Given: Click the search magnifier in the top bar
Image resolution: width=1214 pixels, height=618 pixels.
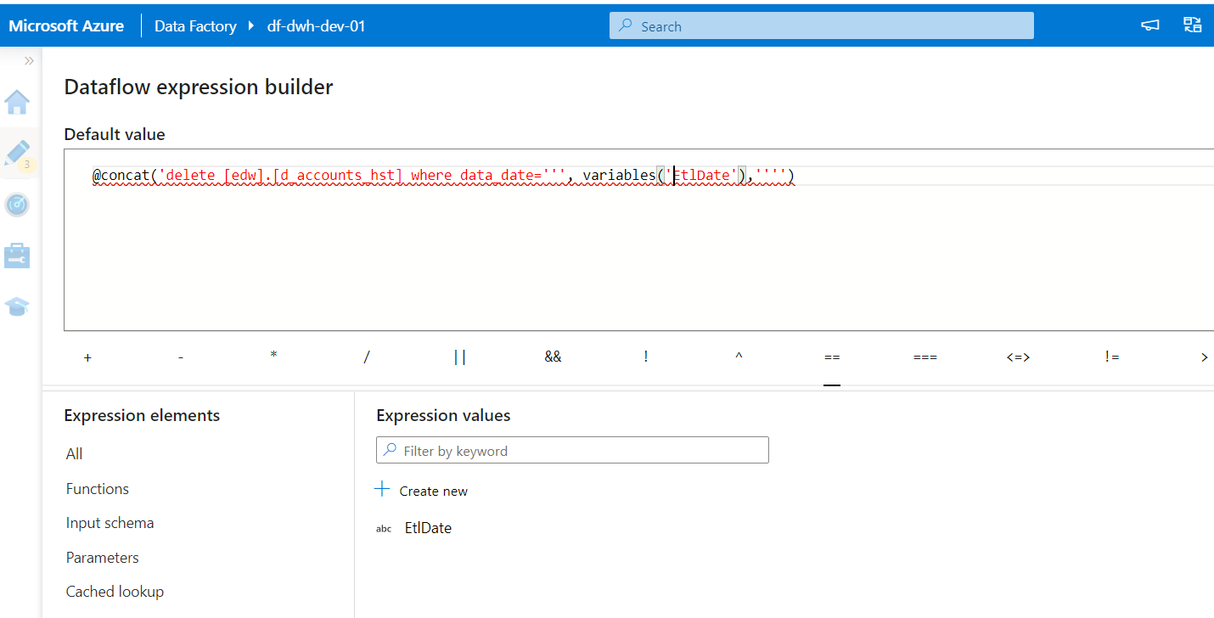Looking at the screenshot, I should coord(626,25).
